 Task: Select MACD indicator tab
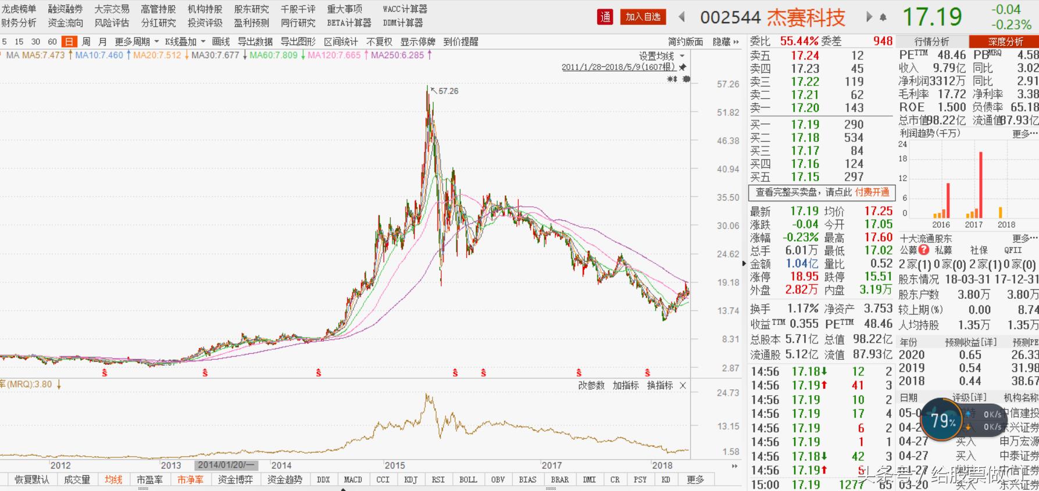click(353, 480)
